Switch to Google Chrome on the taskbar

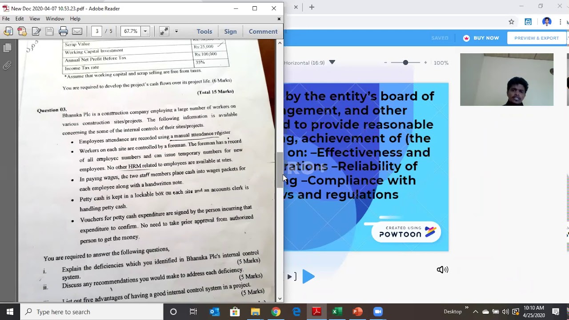pos(276,312)
